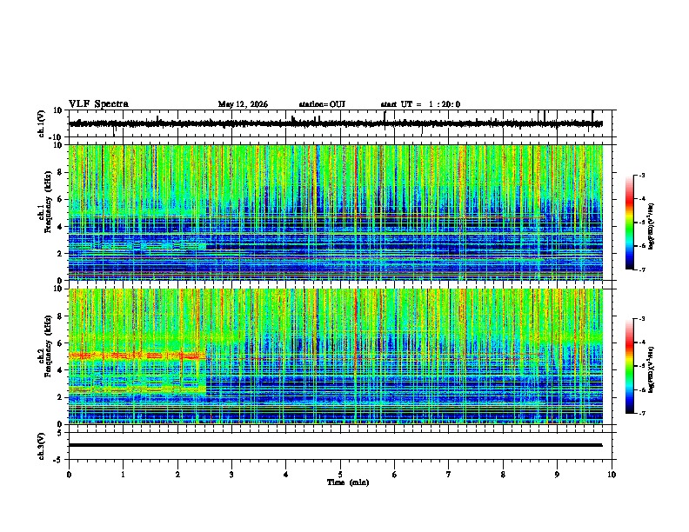Click the station=OUI label
The height and width of the screenshot is (532, 689).
(322, 104)
